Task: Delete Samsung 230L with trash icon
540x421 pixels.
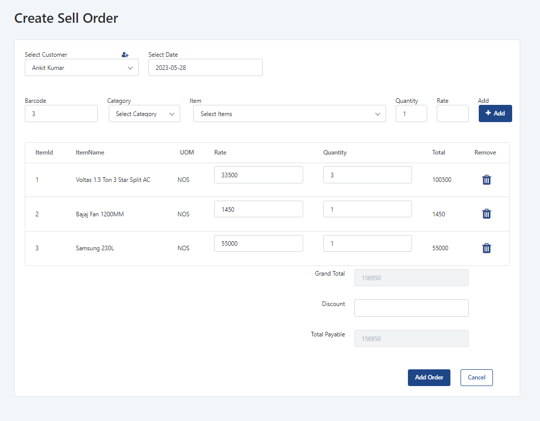Action: click(486, 248)
